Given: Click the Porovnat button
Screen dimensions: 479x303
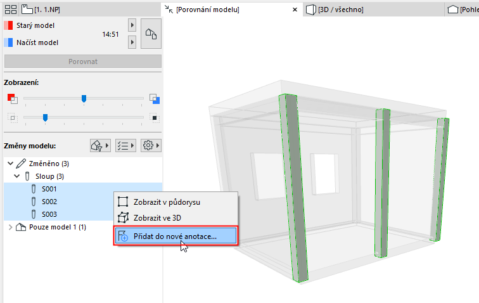Looking at the screenshot, I should tap(83, 61).
